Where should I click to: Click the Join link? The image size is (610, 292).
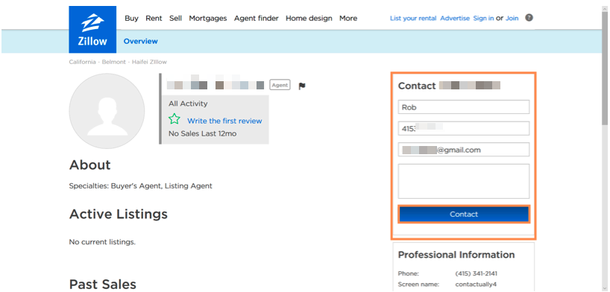click(512, 19)
